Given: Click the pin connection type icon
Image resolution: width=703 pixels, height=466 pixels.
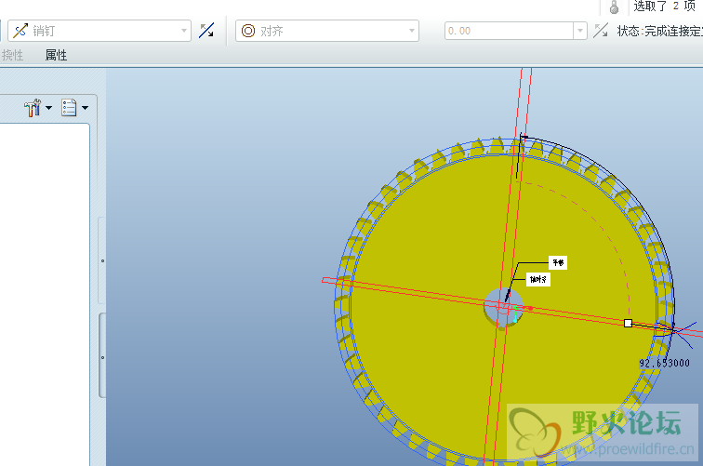Looking at the screenshot, I should point(20,31).
